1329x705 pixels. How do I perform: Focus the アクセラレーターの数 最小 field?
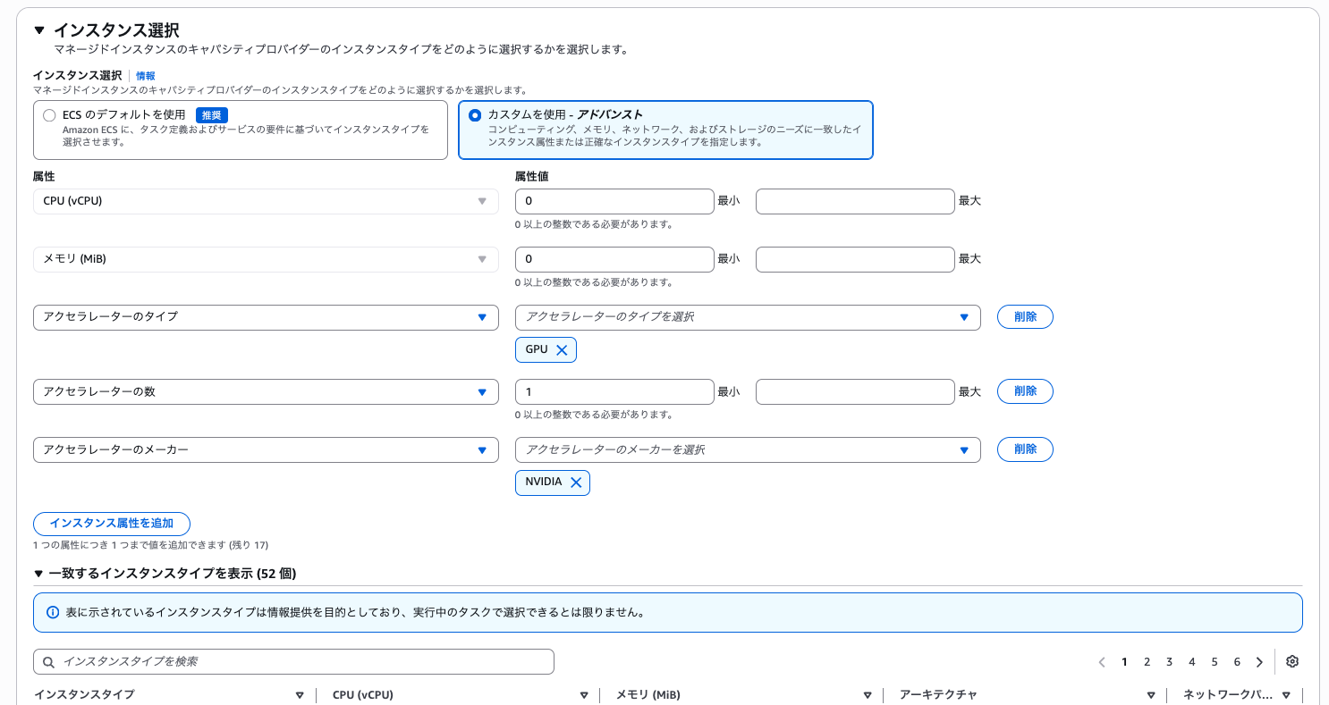pyautogui.click(x=614, y=392)
